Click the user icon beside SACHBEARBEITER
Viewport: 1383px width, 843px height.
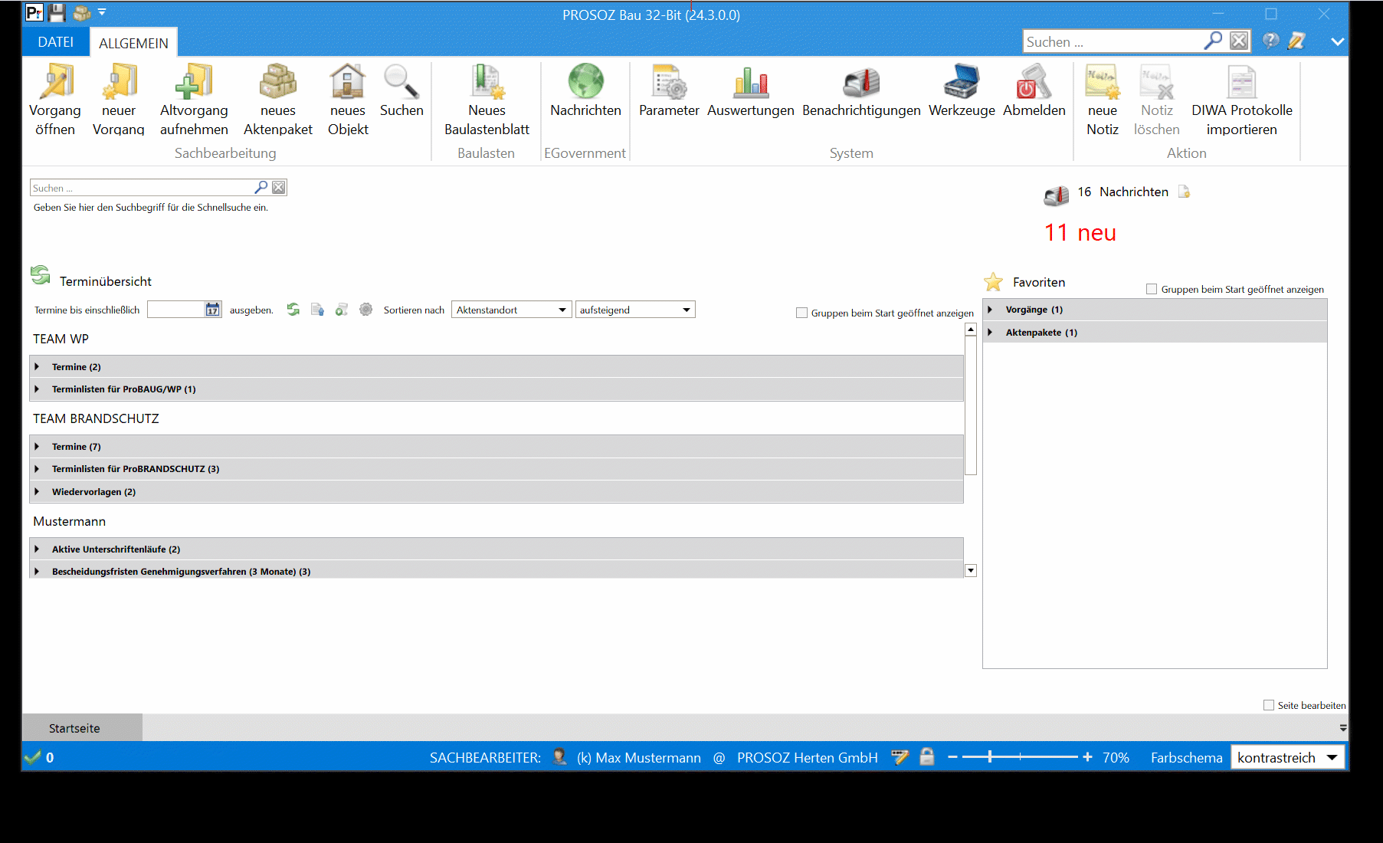[560, 757]
